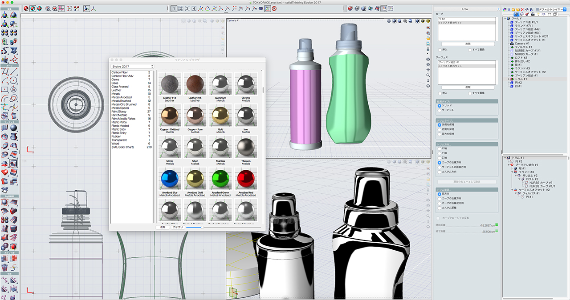
Task: Click 削除 button below the カーブ list
Action: 467,44
